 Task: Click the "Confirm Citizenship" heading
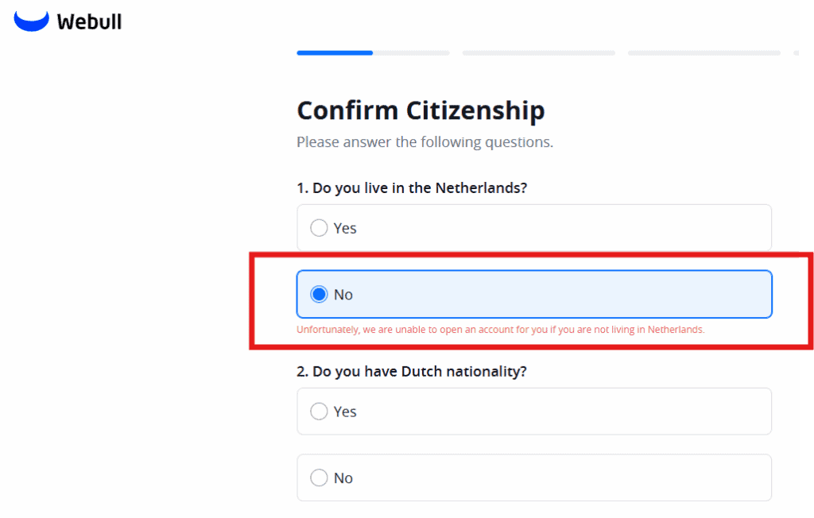[x=421, y=110]
